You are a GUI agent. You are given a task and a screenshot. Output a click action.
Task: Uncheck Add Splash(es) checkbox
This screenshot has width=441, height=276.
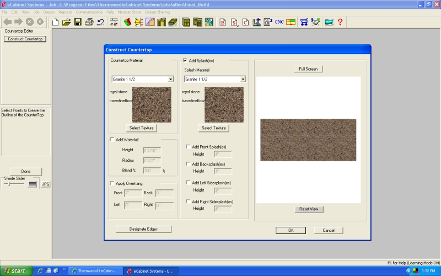(185, 61)
